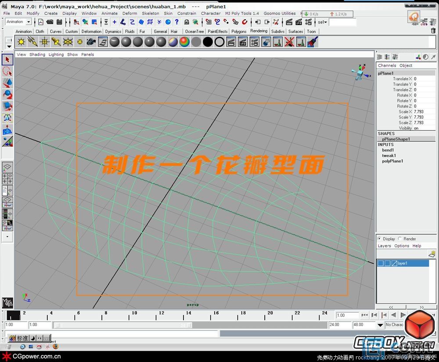Image resolution: width=439 pixels, height=362 pixels.
Task: Toggle select by component type mode
Action: click(x=94, y=22)
